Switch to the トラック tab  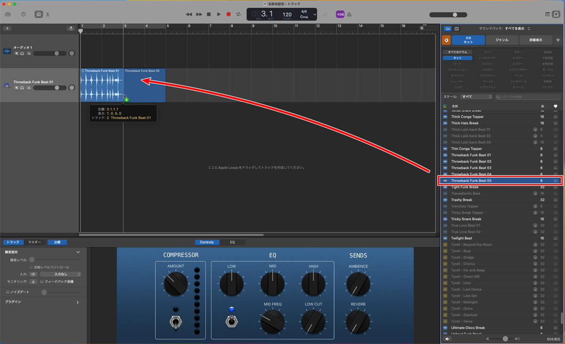point(13,242)
